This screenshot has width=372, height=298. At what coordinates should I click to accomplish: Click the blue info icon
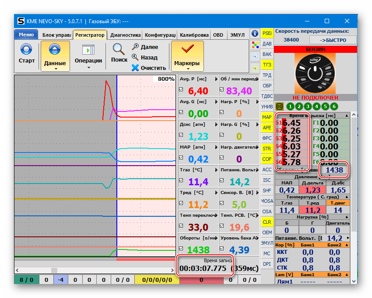point(255,34)
